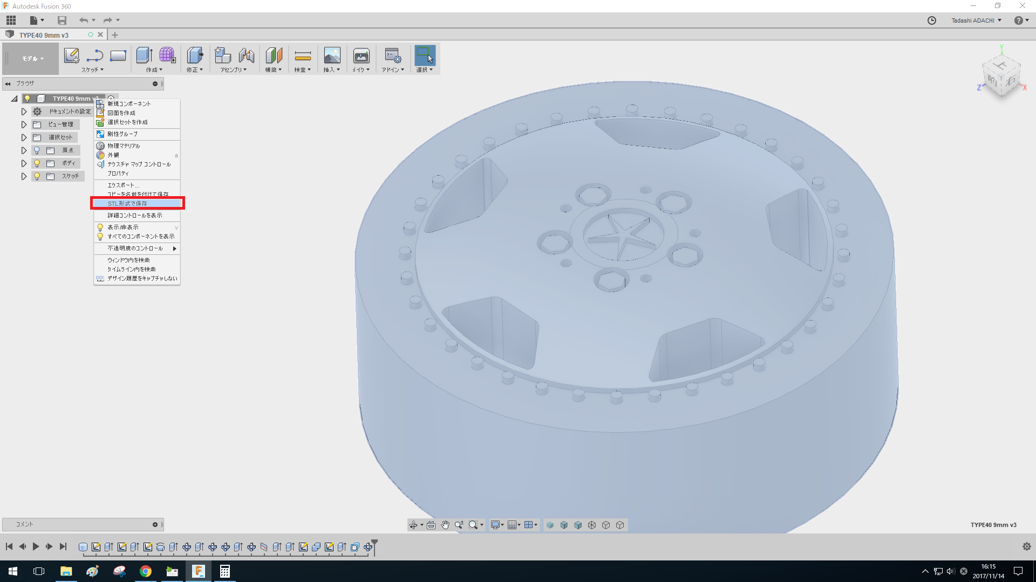Open the data panel grid icon
The image size is (1036, 582).
pyautogui.click(x=11, y=20)
